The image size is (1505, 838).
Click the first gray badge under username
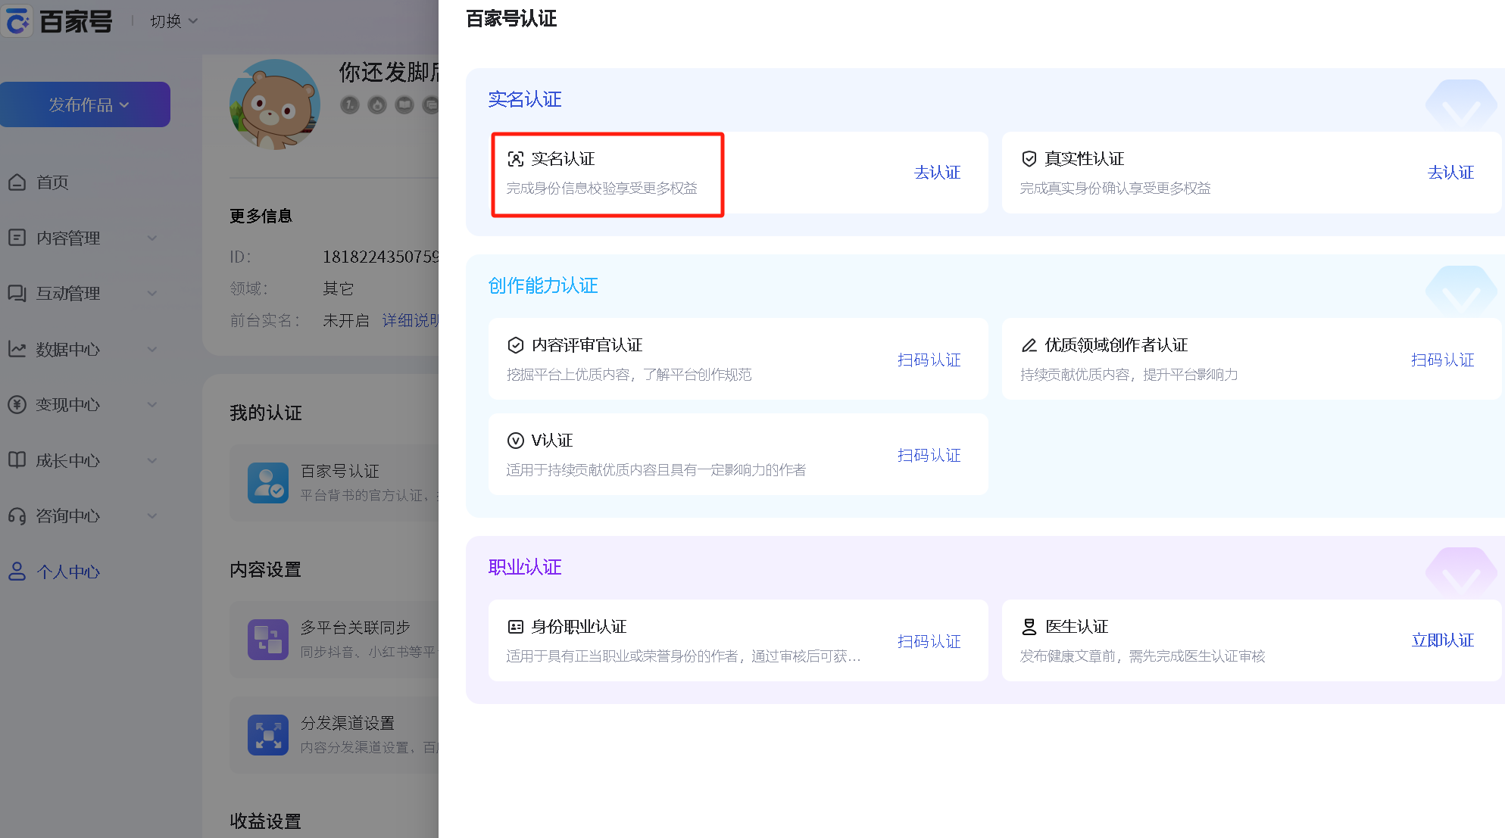349,104
